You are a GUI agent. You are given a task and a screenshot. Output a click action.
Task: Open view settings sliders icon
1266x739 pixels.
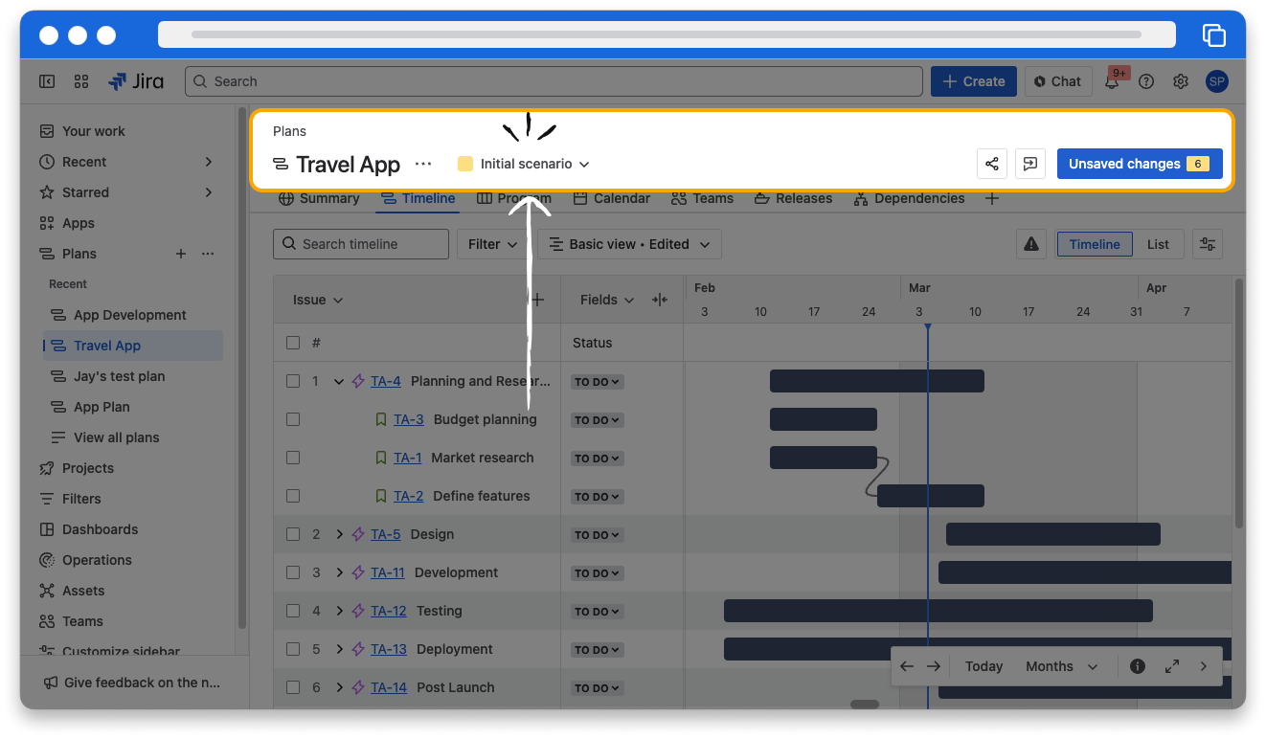click(x=1209, y=244)
